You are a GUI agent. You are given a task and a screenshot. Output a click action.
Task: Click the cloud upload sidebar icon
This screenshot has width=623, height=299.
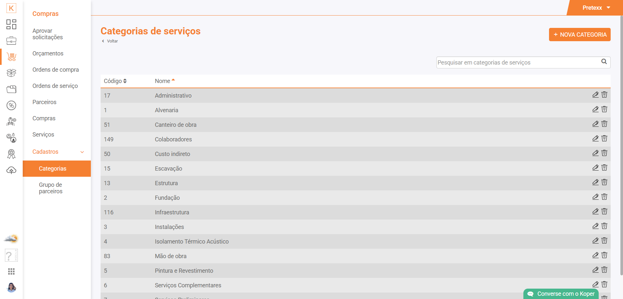click(11, 170)
